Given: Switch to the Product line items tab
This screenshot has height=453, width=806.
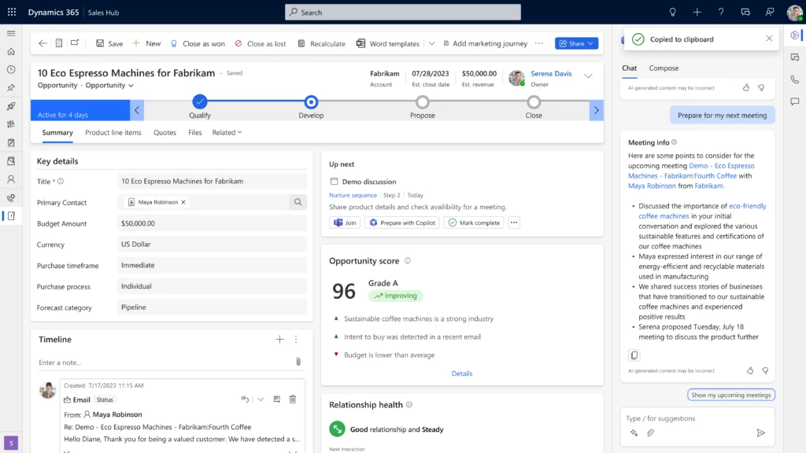Looking at the screenshot, I should tap(113, 132).
